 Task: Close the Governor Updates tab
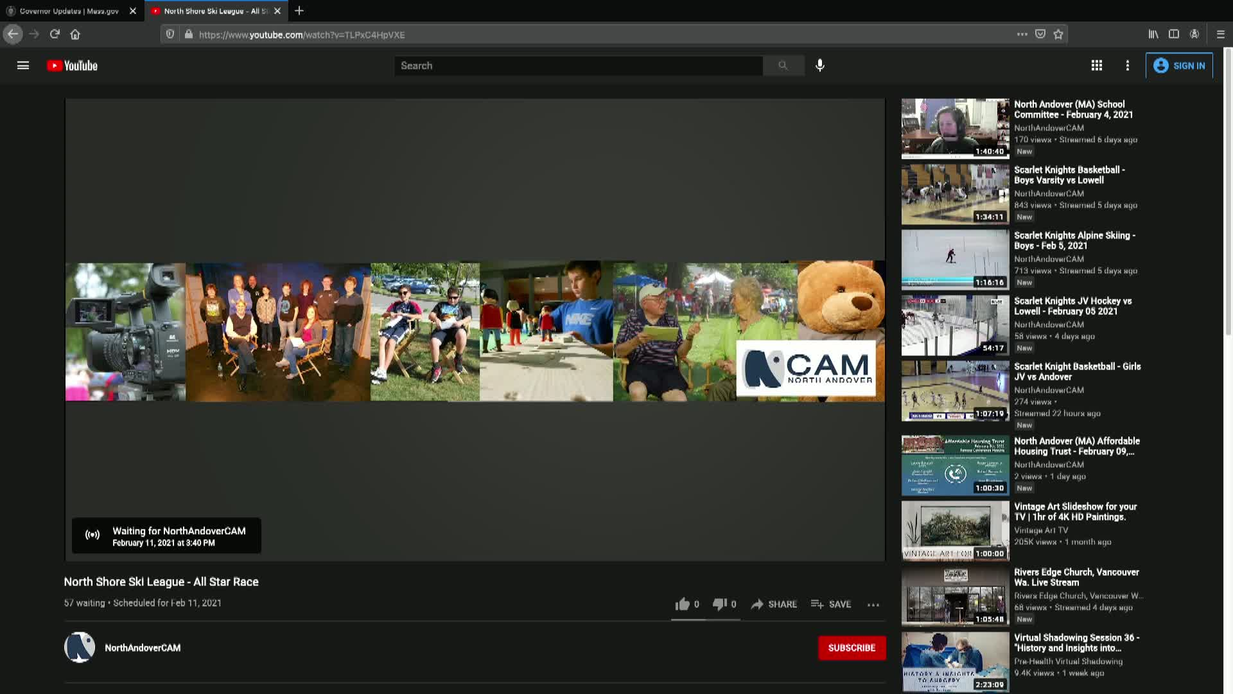point(133,11)
